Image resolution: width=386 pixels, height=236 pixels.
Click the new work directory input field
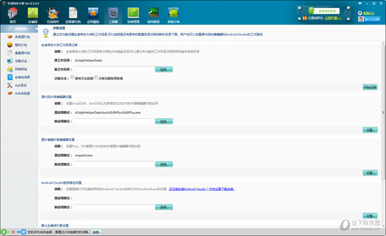click(x=114, y=70)
